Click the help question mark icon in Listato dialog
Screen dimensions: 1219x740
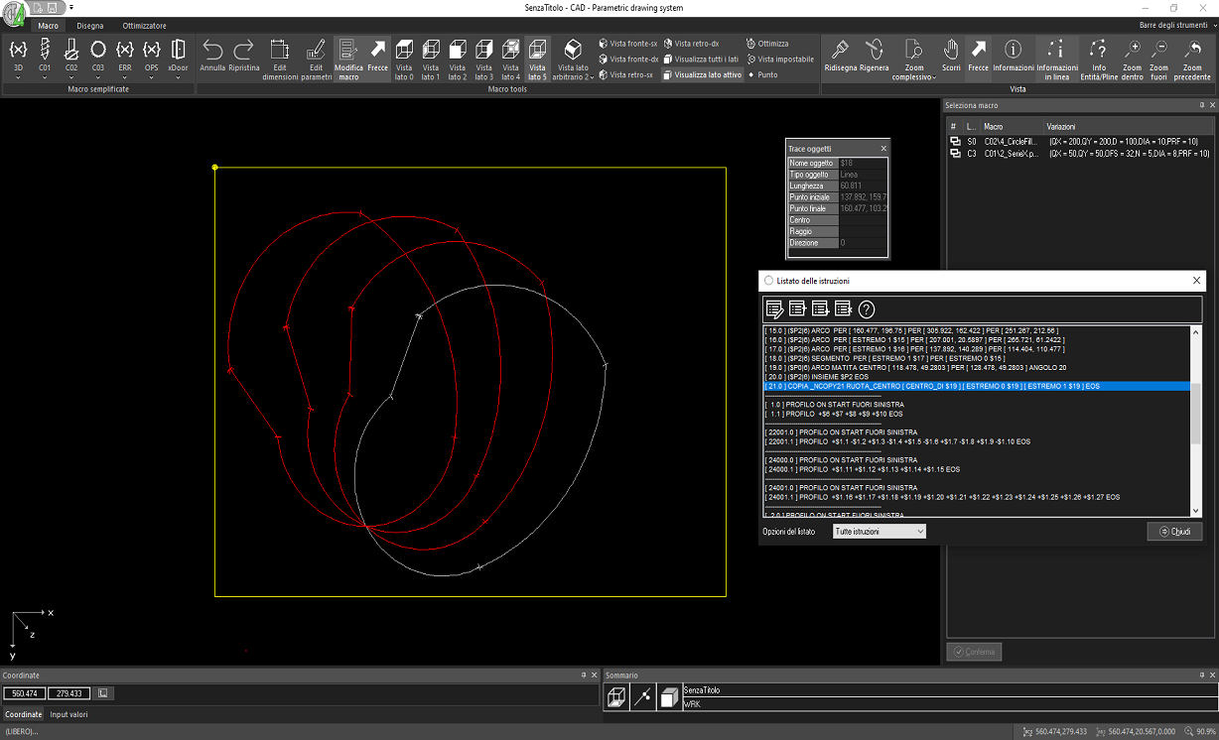867,308
